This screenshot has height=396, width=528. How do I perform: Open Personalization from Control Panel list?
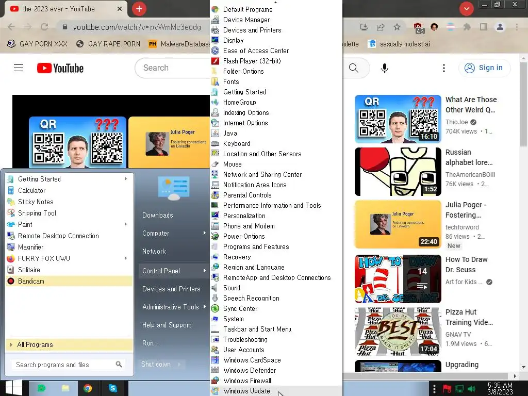click(276, 216)
